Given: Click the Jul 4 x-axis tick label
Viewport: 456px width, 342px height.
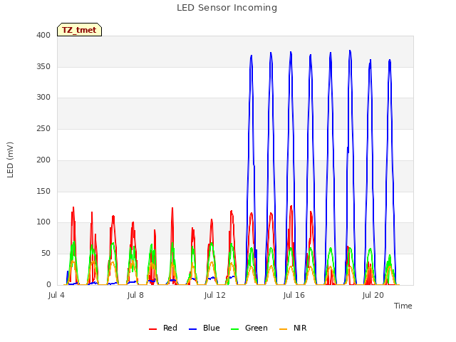Looking at the screenshot, I should [x=56, y=295].
